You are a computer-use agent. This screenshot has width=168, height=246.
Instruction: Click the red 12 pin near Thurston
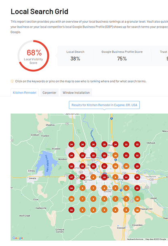[137, 177]
